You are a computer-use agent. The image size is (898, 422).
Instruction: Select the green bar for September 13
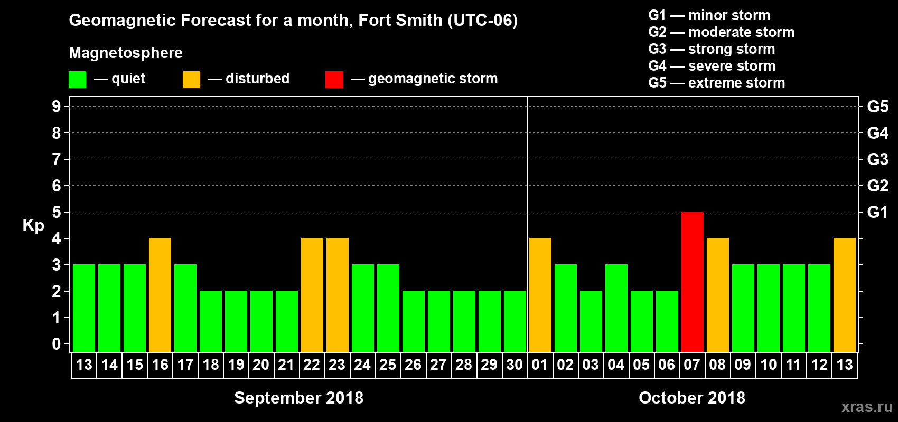(84, 308)
